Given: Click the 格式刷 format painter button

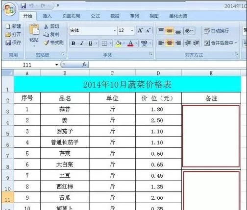Looking at the screenshot, I should (53, 43).
